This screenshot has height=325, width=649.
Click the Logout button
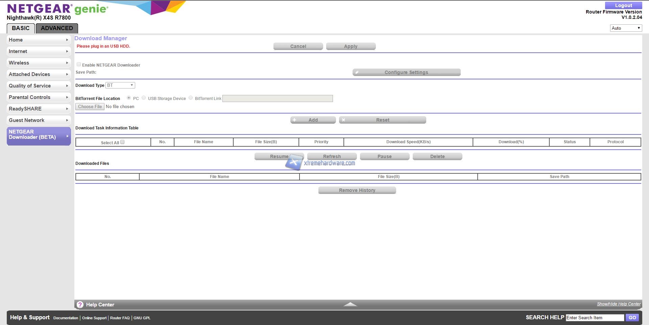[623, 5]
